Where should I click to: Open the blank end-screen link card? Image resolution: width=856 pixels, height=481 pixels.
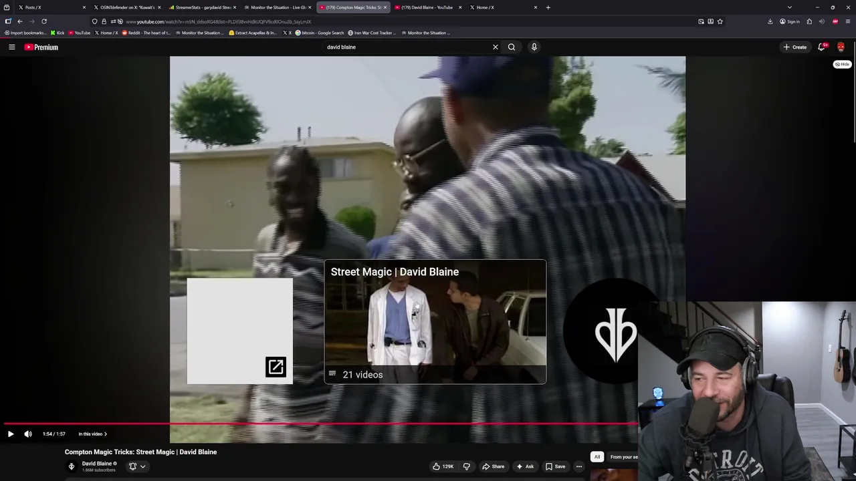coord(240,331)
